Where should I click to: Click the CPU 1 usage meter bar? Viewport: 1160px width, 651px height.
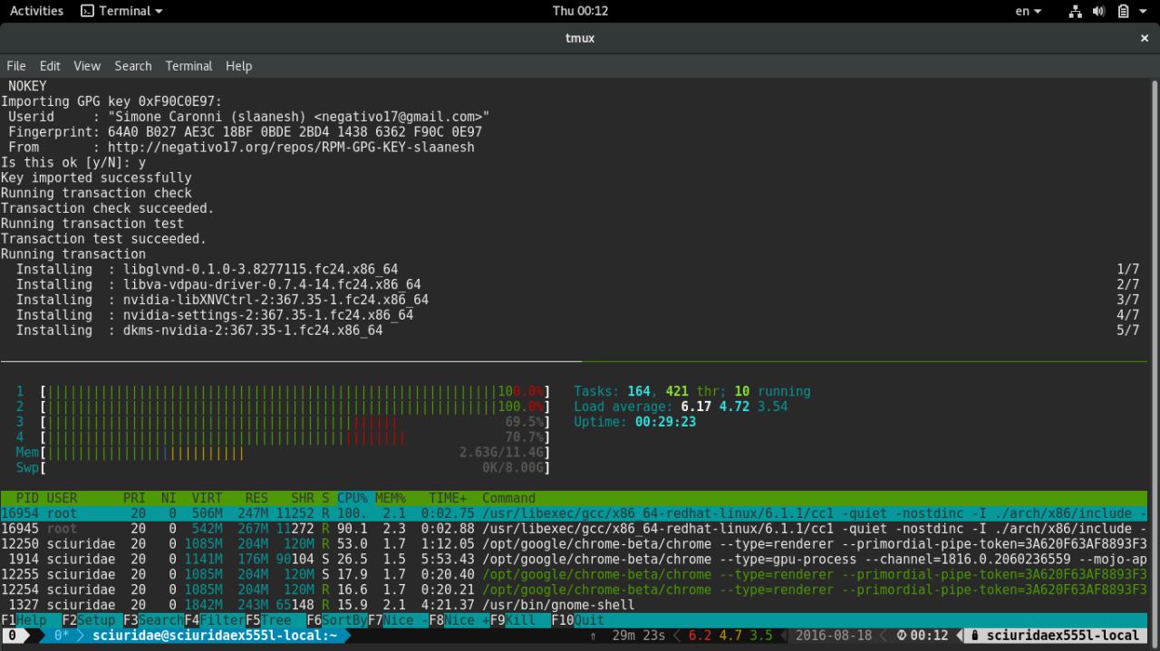(295, 392)
